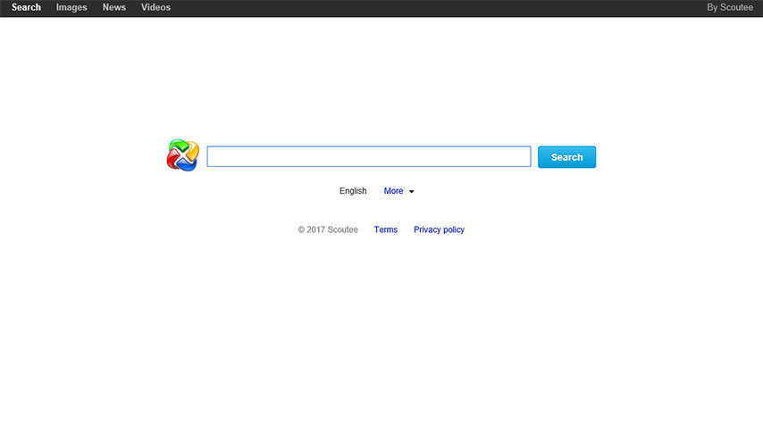This screenshot has height=425, width=763.
Task: Go to the News tab
Action: tap(113, 8)
